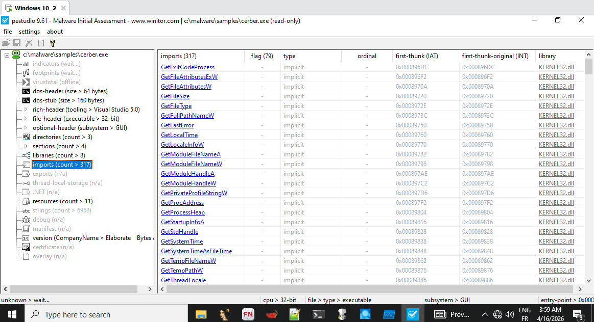Open the Windows Start button
This screenshot has width=594, height=322.
(12, 314)
